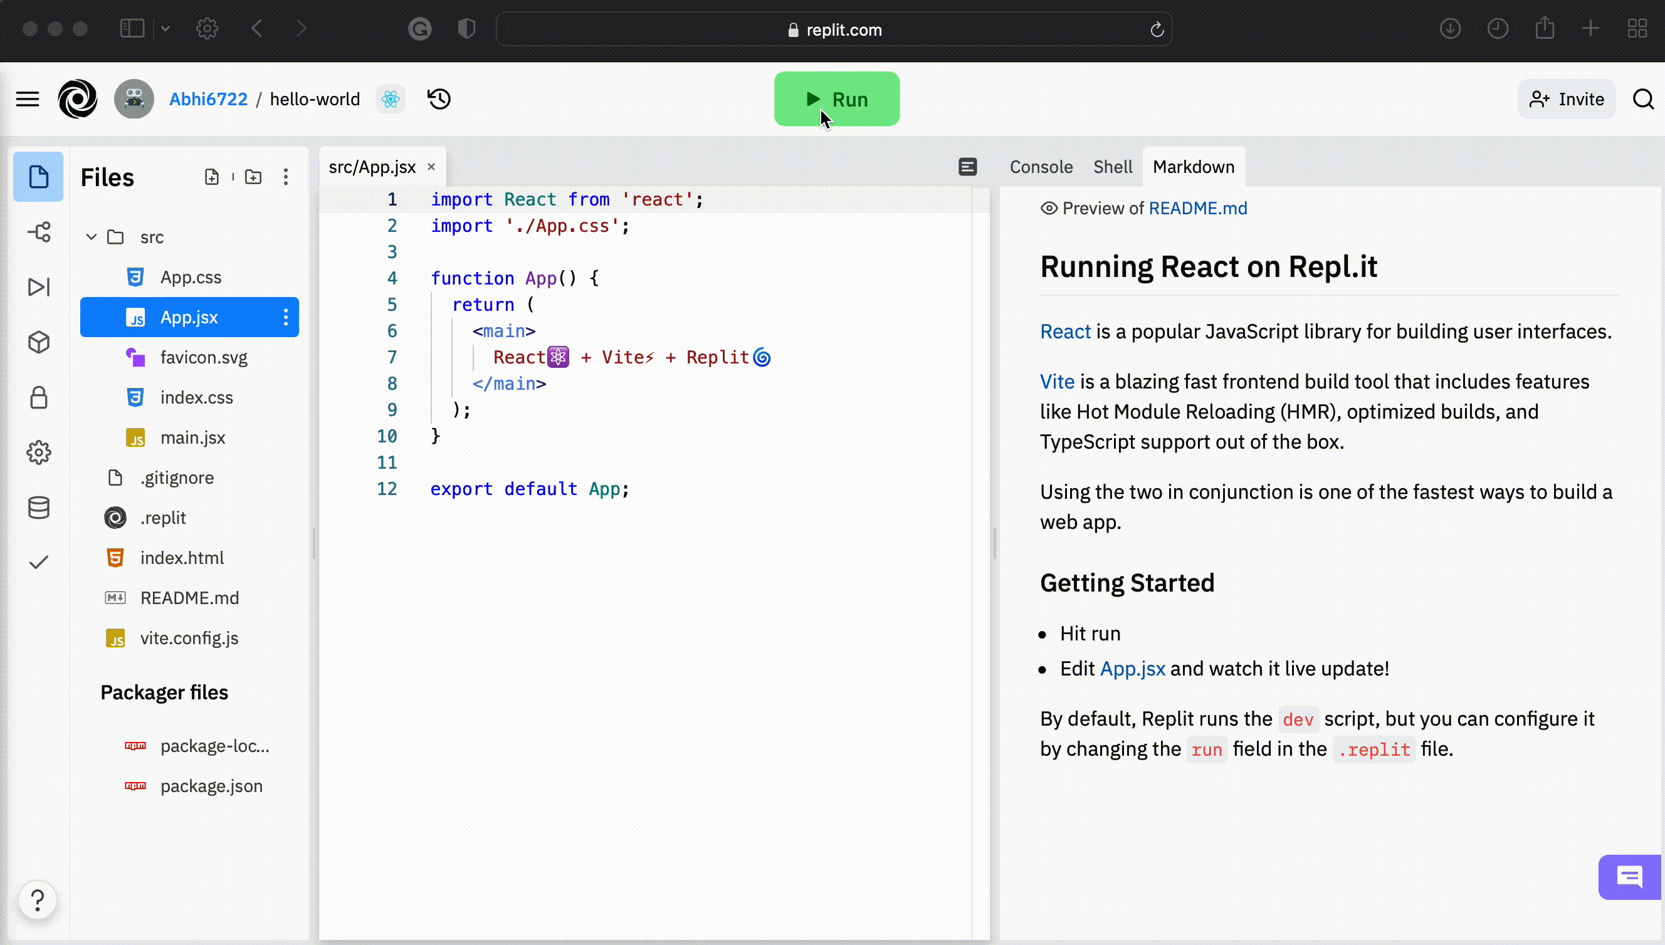1665x945 pixels.
Task: Toggle the browser sidebar button
Action: 132,29
